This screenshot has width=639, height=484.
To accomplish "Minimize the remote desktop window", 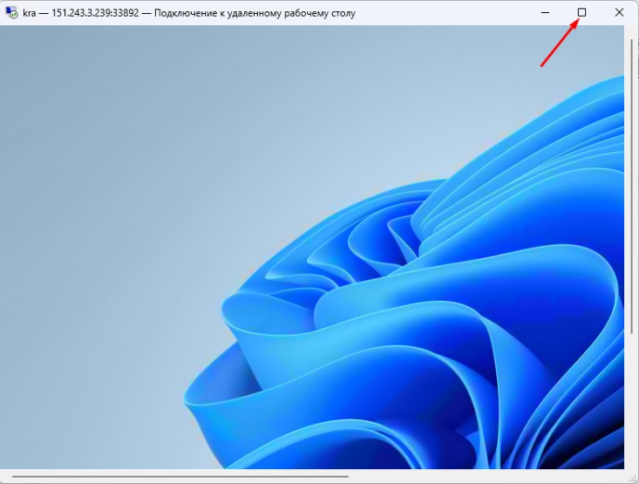I will [545, 12].
